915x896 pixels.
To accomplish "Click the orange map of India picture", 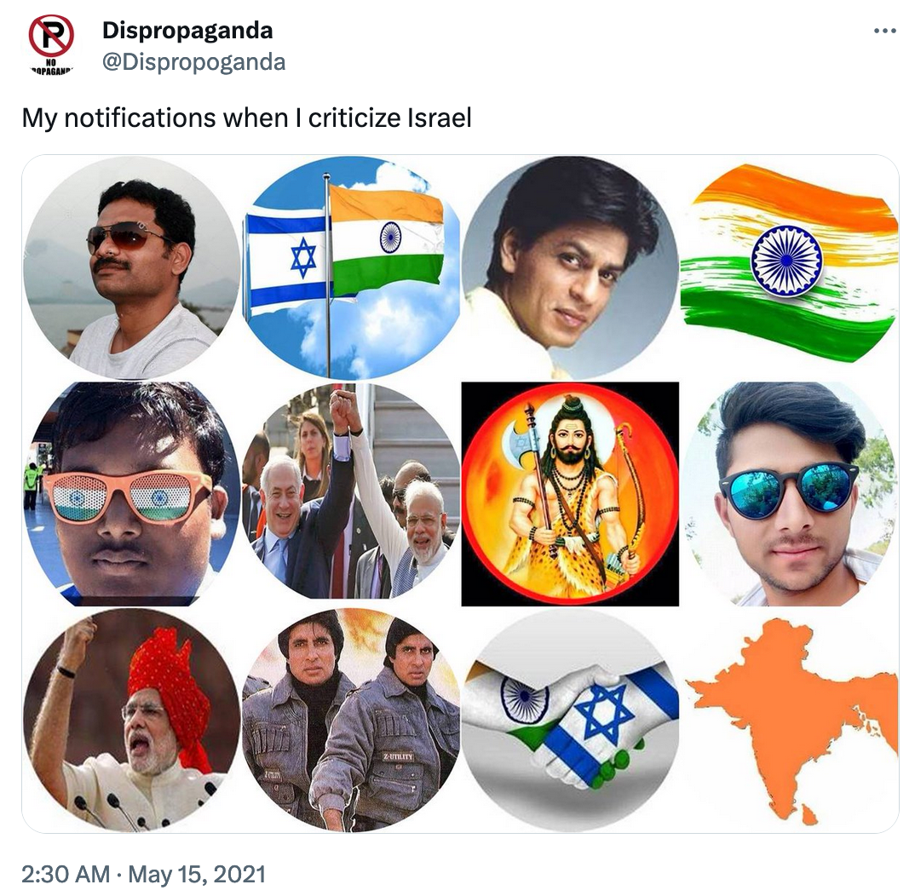I will [x=790, y=721].
